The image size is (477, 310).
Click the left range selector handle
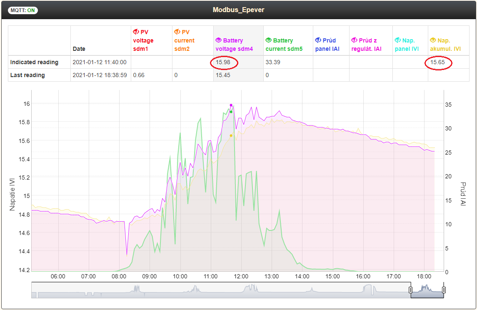pos(410,290)
